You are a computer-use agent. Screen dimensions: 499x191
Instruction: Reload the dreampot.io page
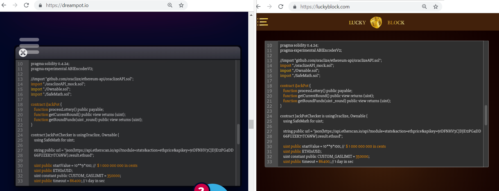[26, 5]
